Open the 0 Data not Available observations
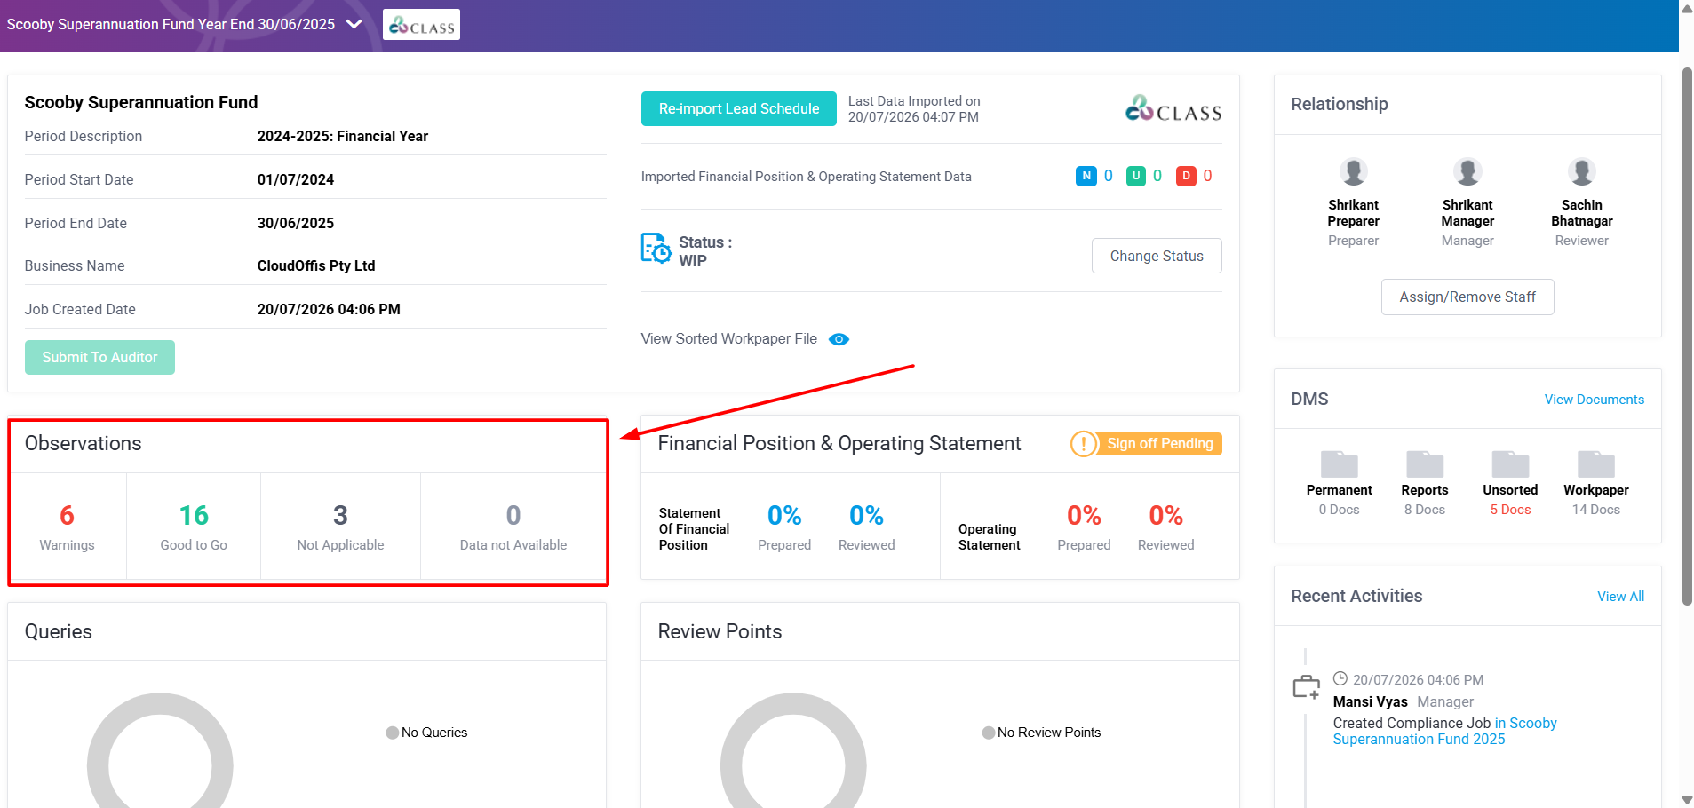 coord(513,527)
